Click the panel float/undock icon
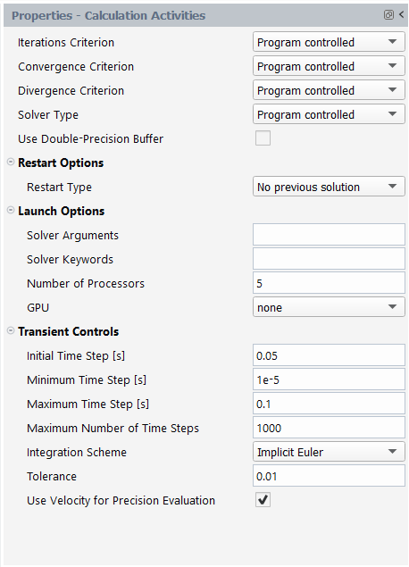 (388, 15)
